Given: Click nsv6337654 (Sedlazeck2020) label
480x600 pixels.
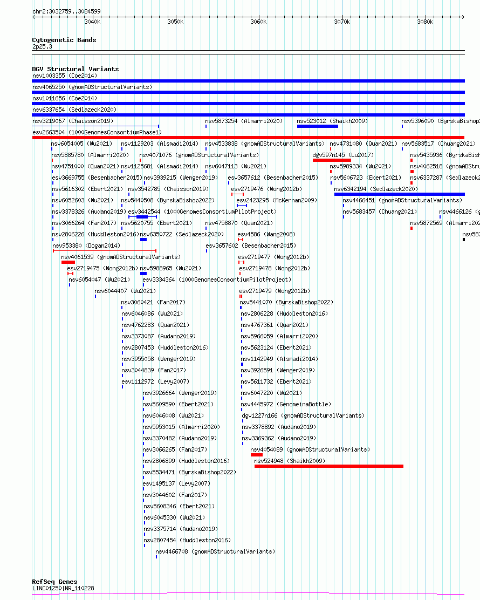Looking at the screenshot, I should (x=74, y=110).
